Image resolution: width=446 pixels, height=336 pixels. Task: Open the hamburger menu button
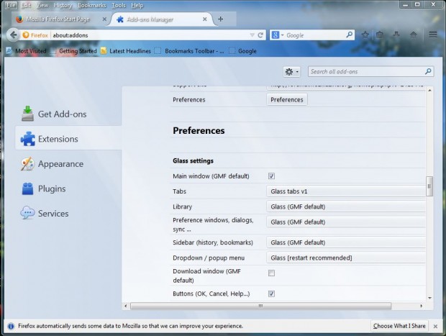tap(433, 35)
